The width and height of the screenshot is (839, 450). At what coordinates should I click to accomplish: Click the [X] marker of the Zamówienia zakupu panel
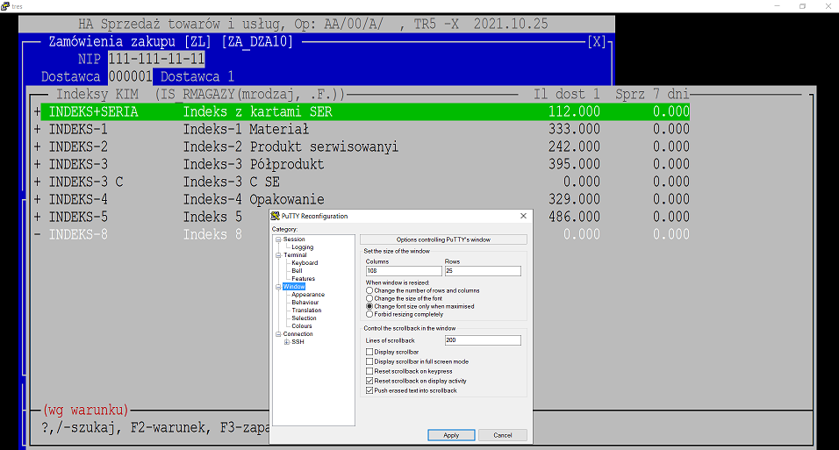[597, 42]
